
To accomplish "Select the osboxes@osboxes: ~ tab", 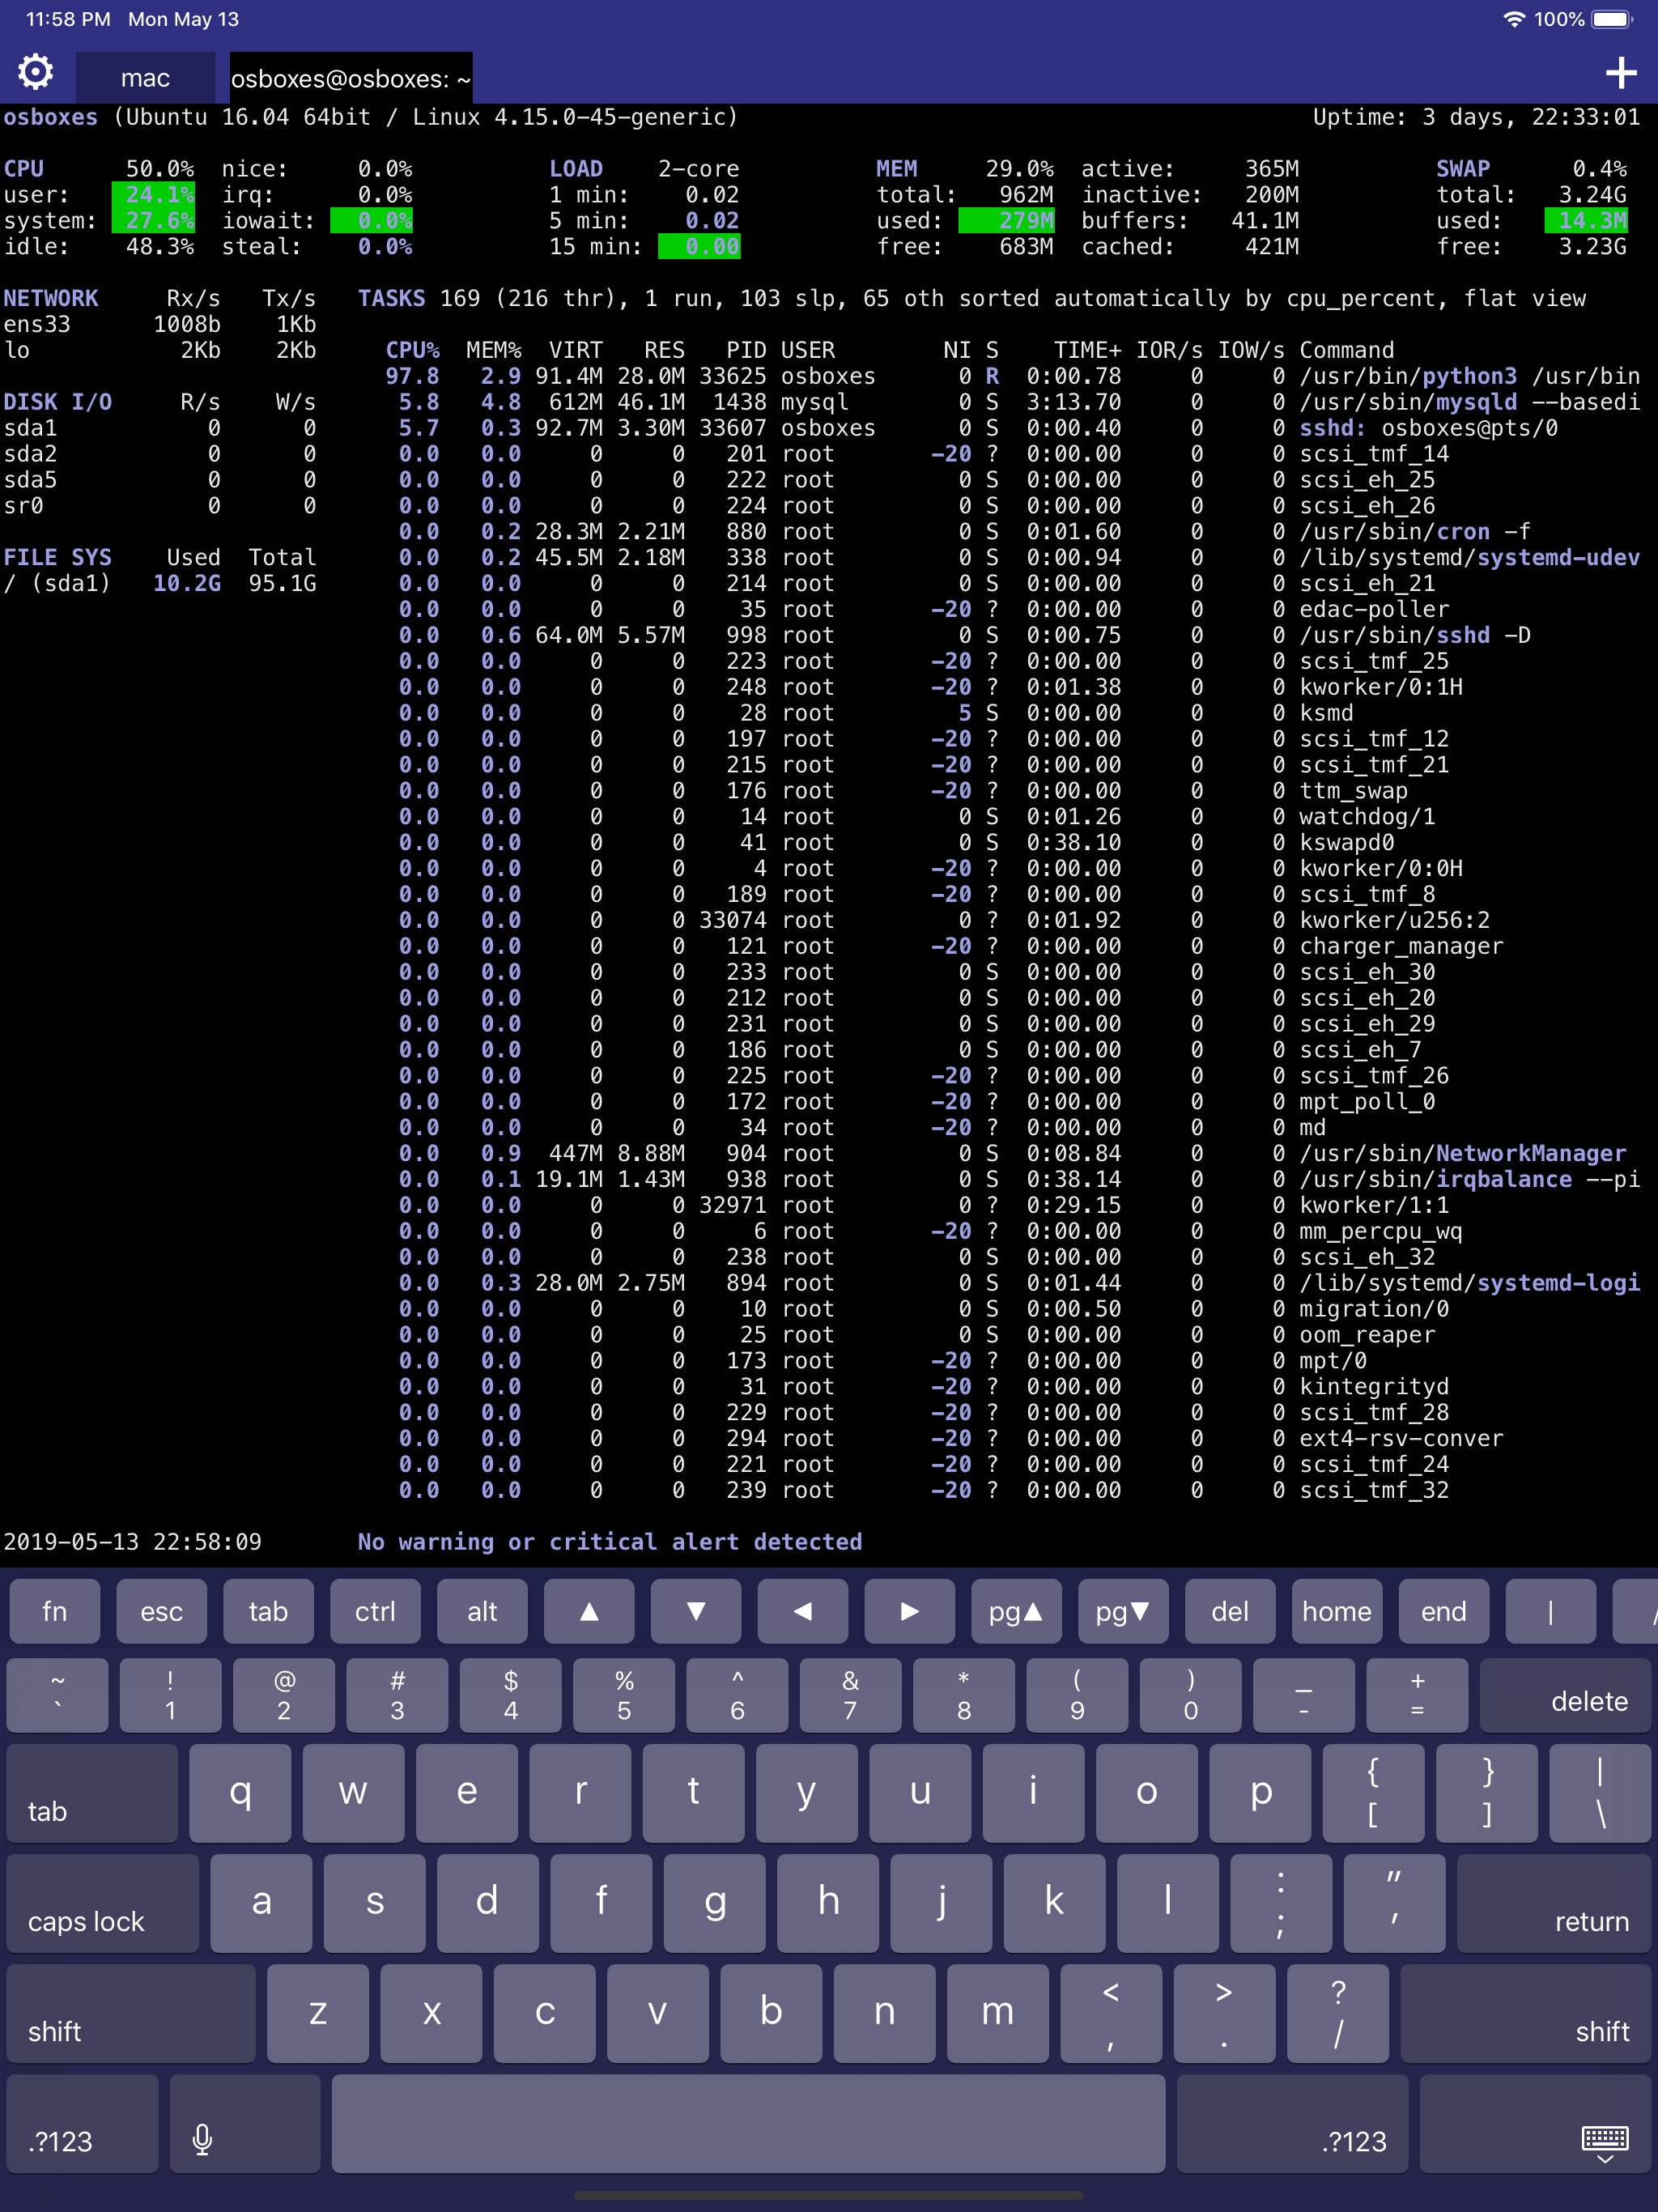I will (x=350, y=77).
